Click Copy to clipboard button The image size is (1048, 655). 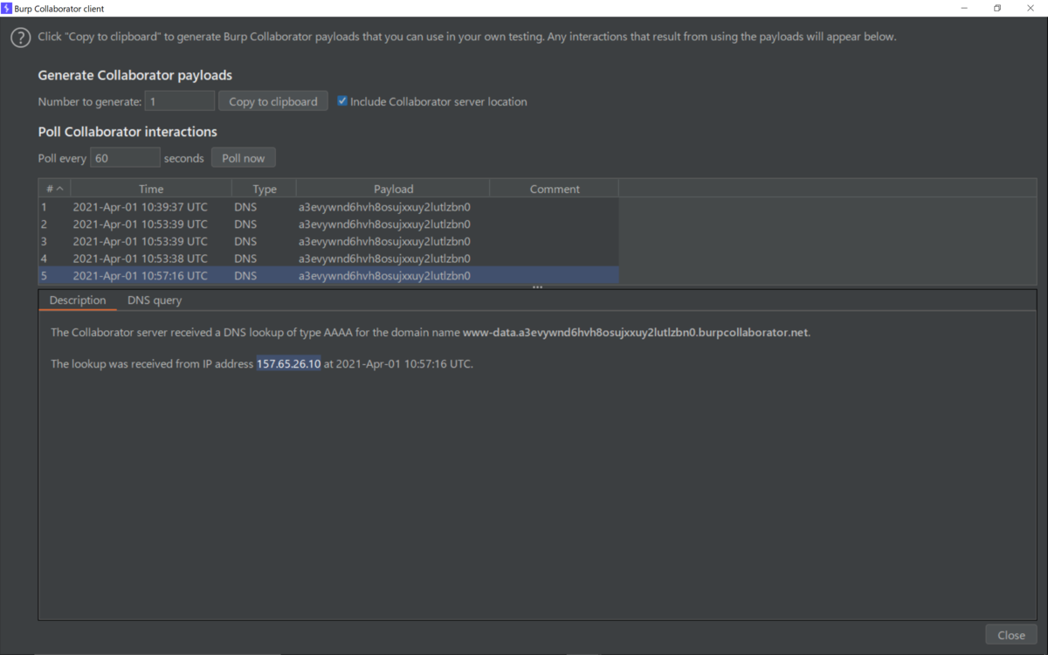click(273, 101)
